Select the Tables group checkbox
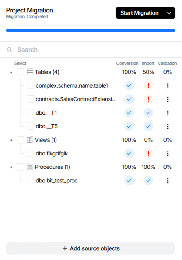Viewport: 182px width, 260px height. coord(20,72)
